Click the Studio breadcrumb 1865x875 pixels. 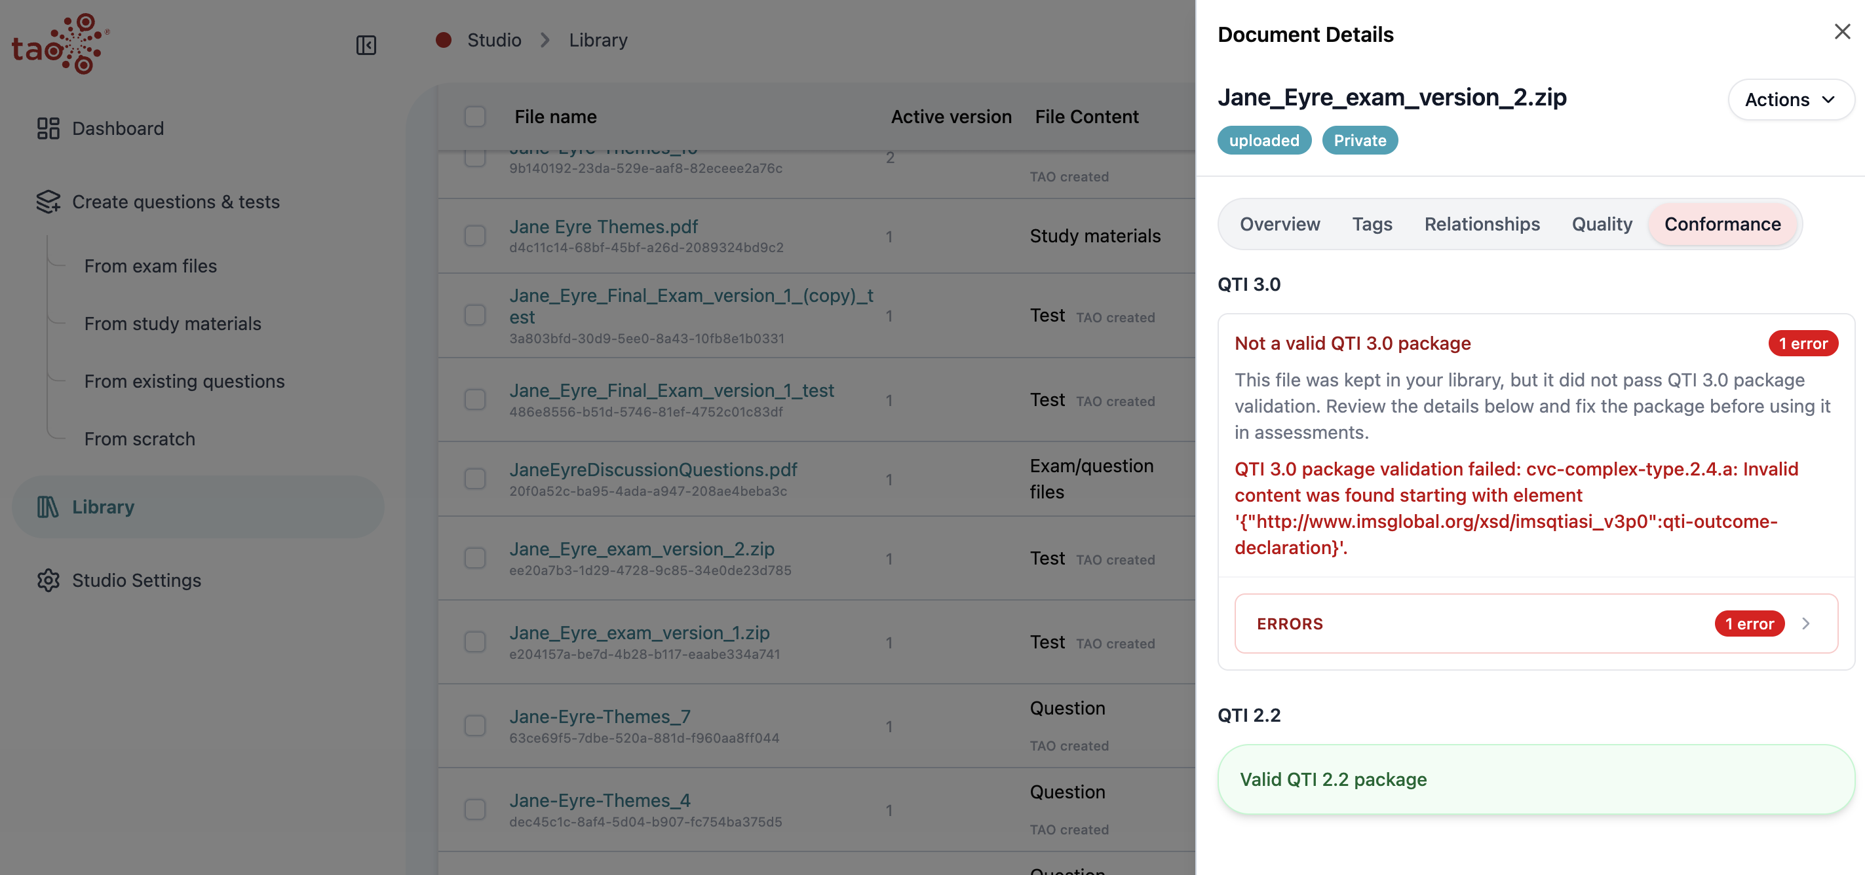(493, 41)
